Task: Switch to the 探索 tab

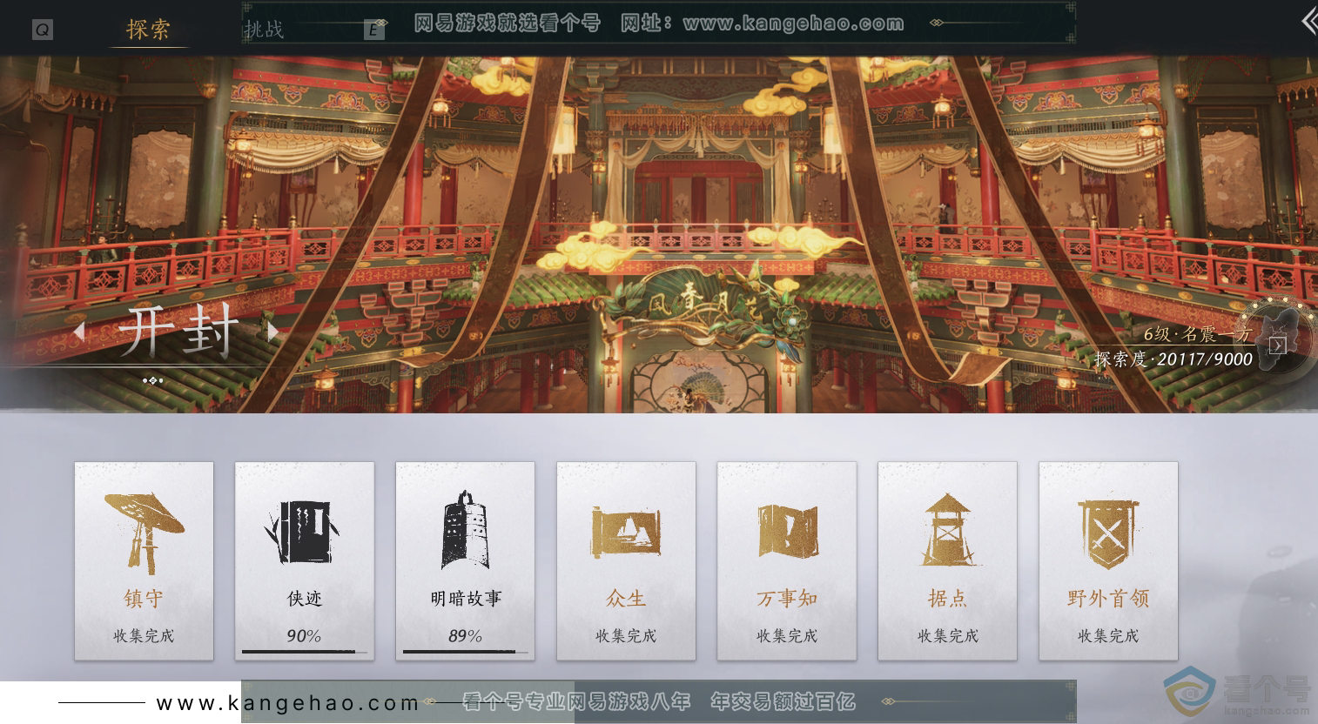Action: click(x=148, y=29)
